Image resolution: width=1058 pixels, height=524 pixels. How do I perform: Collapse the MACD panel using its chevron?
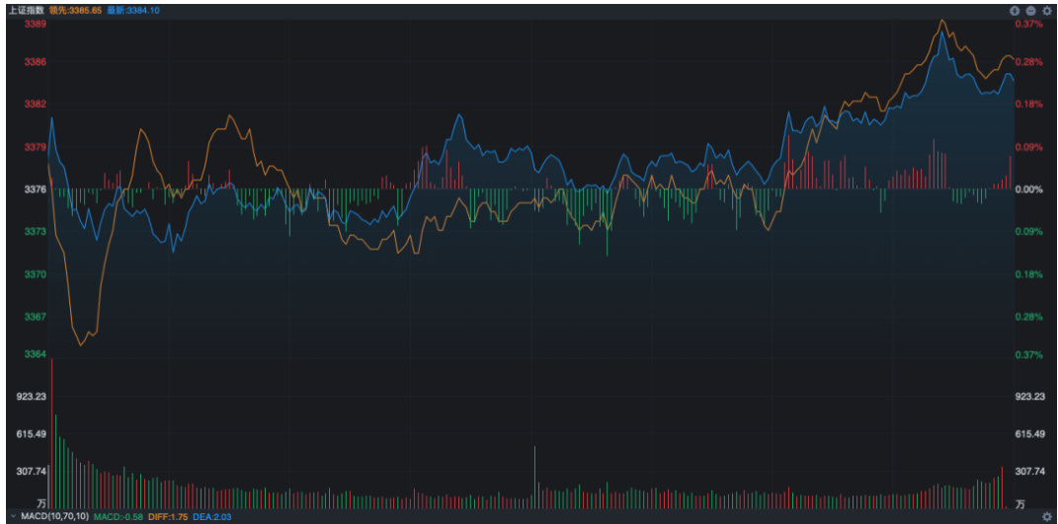pos(14,516)
